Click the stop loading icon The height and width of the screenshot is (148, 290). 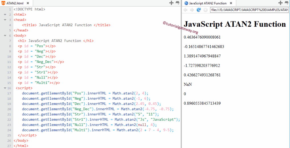pos(205,10)
